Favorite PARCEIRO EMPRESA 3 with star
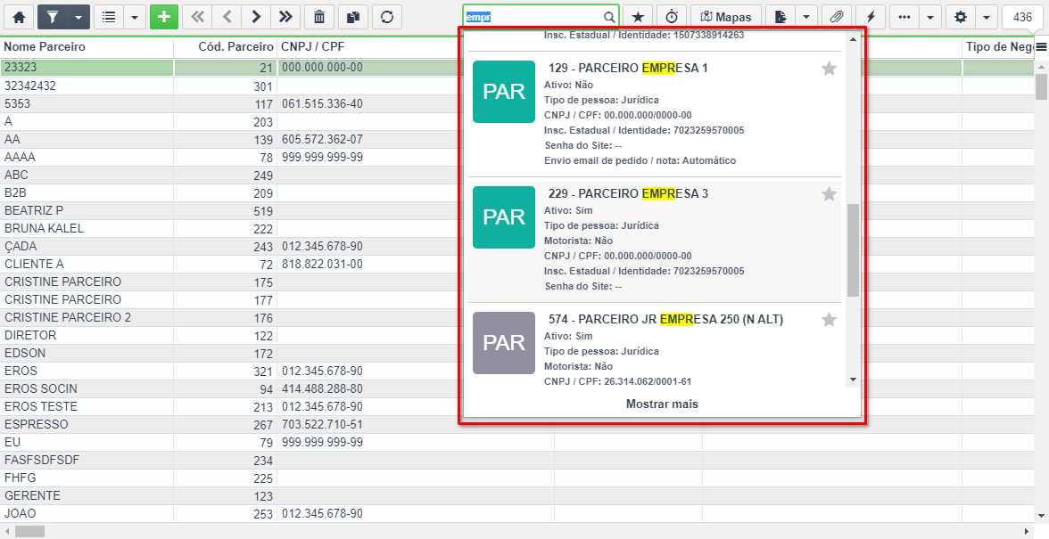This screenshot has width=1049, height=539. 829,193
